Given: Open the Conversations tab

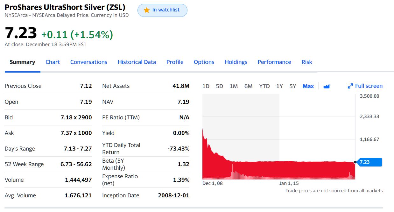Looking at the screenshot, I should click(89, 62).
